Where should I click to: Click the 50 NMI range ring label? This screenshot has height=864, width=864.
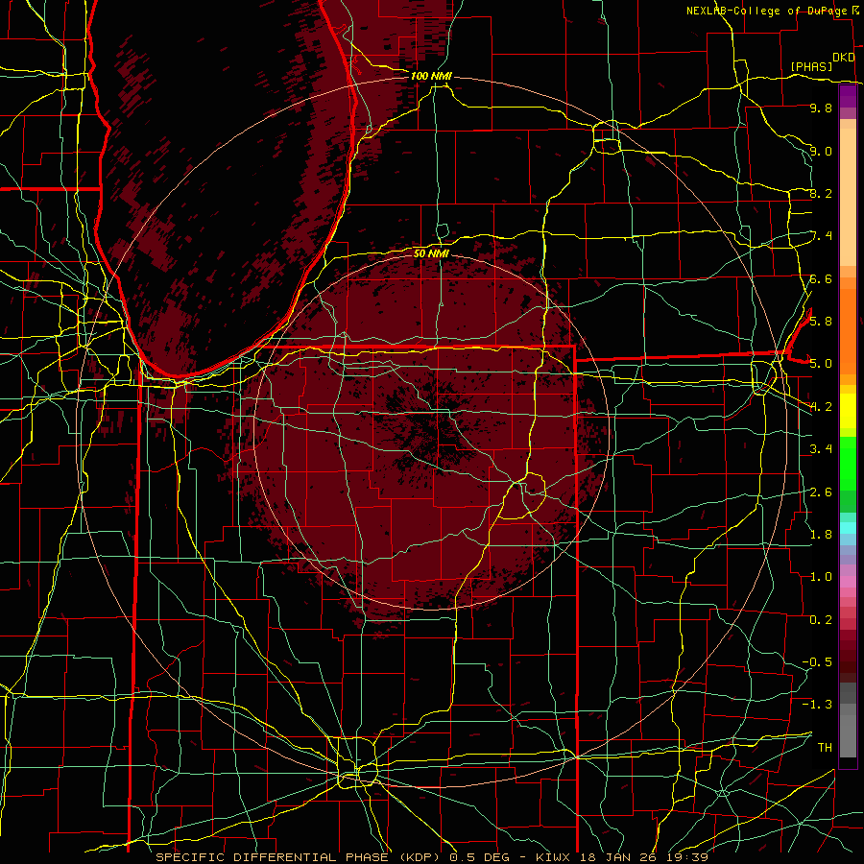click(x=431, y=253)
